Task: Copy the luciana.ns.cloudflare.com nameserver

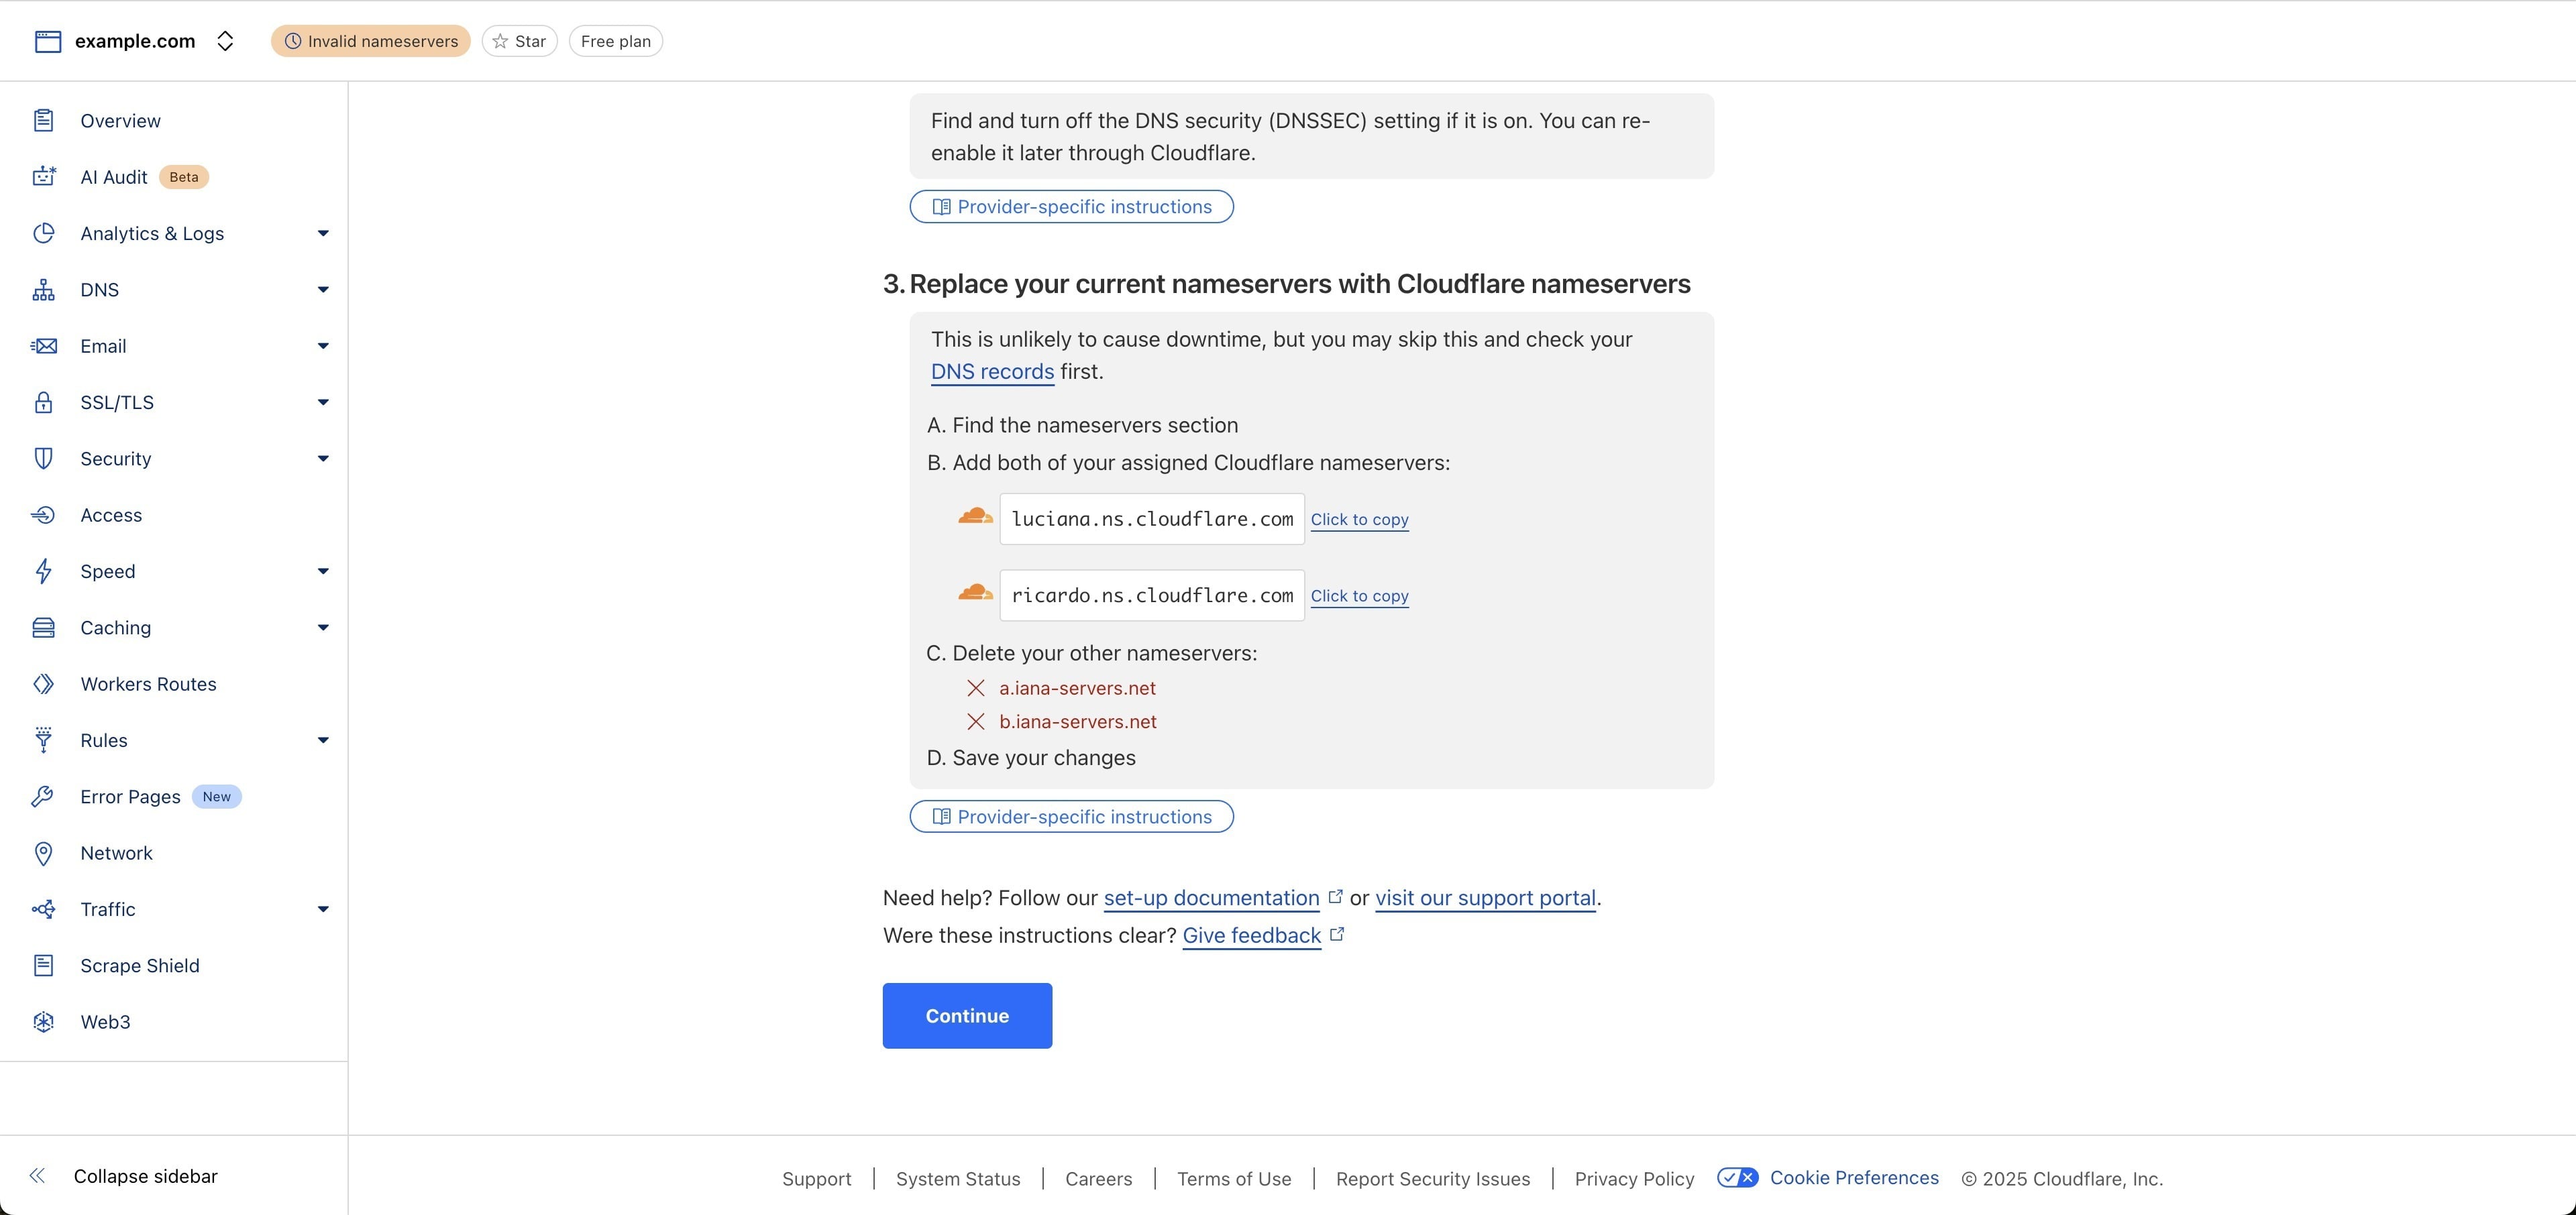Action: coord(1359,520)
